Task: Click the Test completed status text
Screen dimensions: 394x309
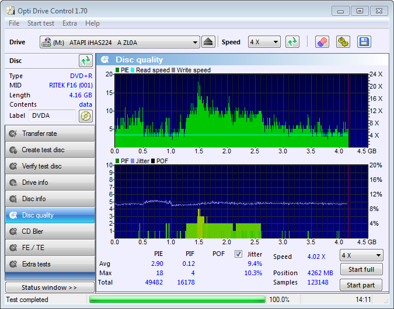Action: [x=27, y=300]
